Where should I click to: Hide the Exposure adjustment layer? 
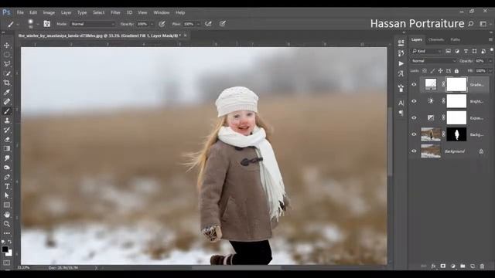click(414, 118)
